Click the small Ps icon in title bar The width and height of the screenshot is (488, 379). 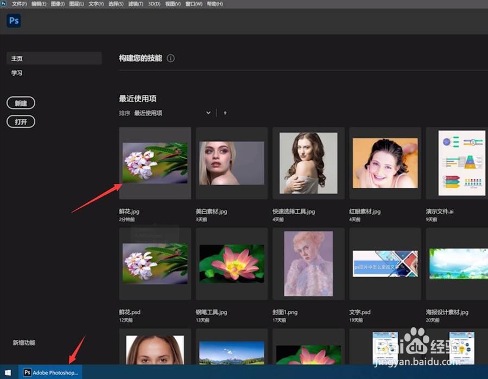pyautogui.click(x=3, y=3)
